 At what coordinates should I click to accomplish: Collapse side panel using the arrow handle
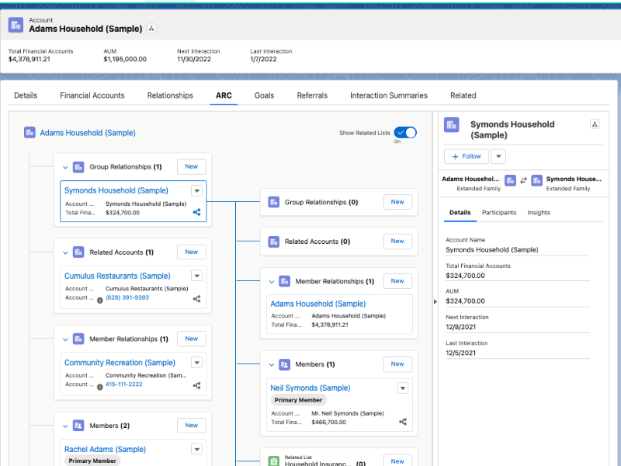[x=435, y=301]
